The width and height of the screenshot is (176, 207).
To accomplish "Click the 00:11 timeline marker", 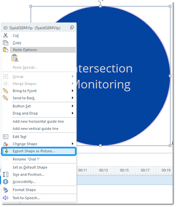I will (83, 170).
